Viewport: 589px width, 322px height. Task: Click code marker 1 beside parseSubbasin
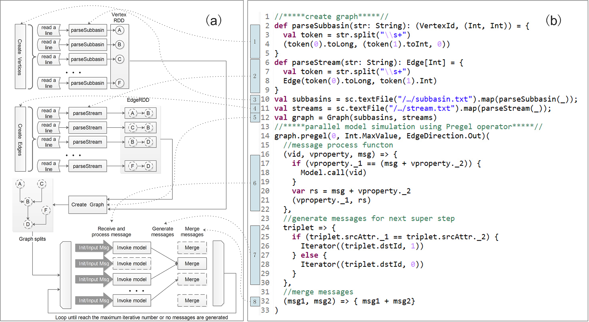[x=255, y=42]
